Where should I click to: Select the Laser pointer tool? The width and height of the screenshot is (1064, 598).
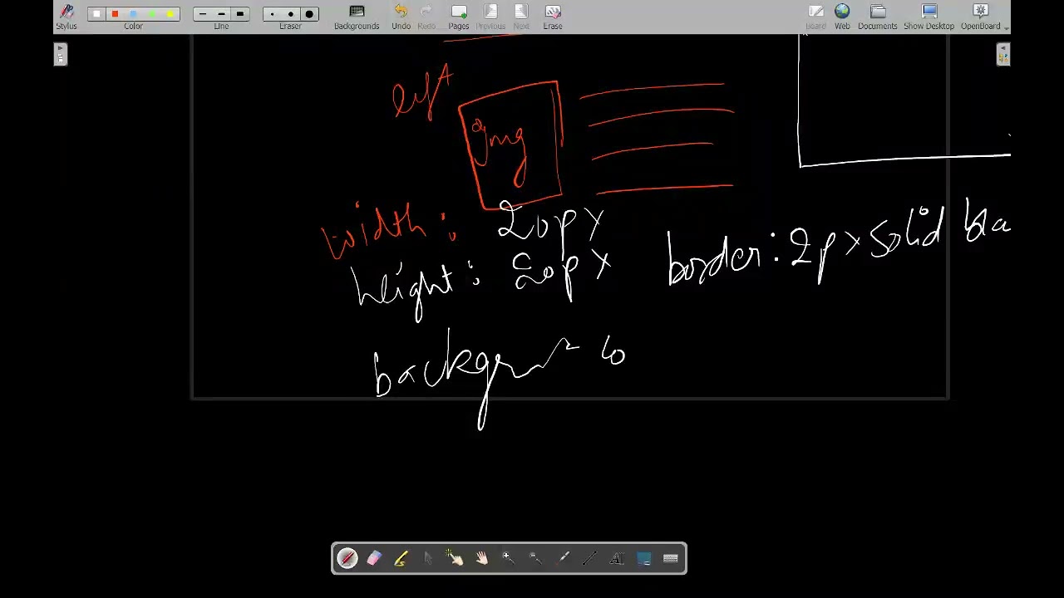pyautogui.click(x=563, y=558)
